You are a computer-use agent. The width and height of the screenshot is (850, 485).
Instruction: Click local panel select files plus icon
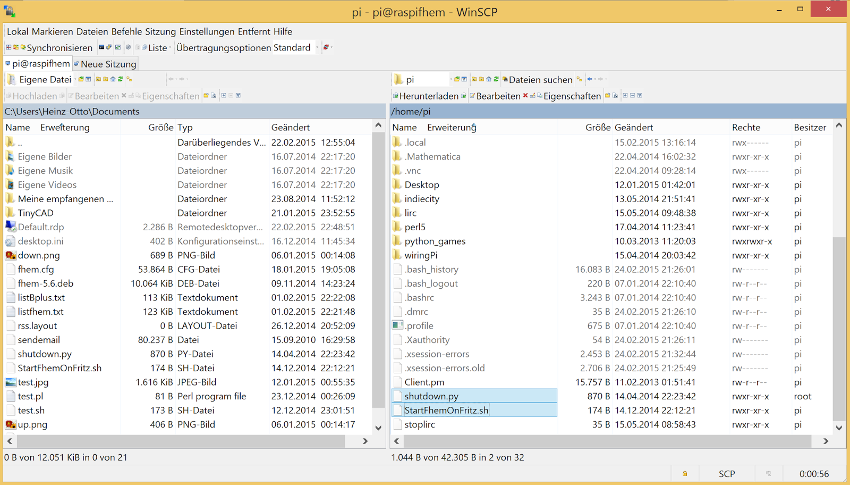pos(224,96)
